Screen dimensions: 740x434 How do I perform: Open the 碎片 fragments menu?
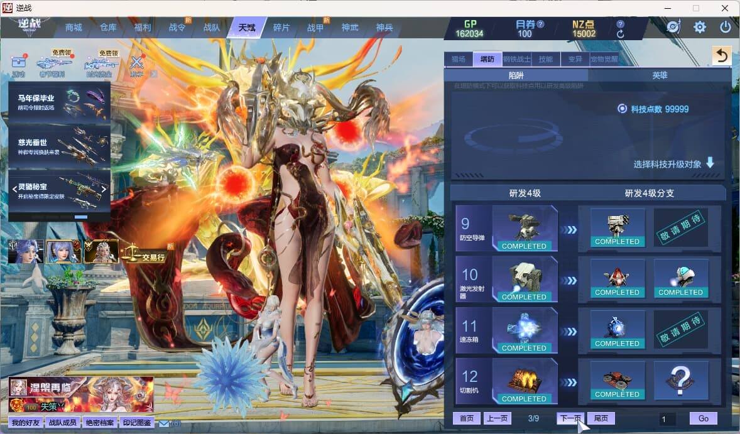[281, 28]
